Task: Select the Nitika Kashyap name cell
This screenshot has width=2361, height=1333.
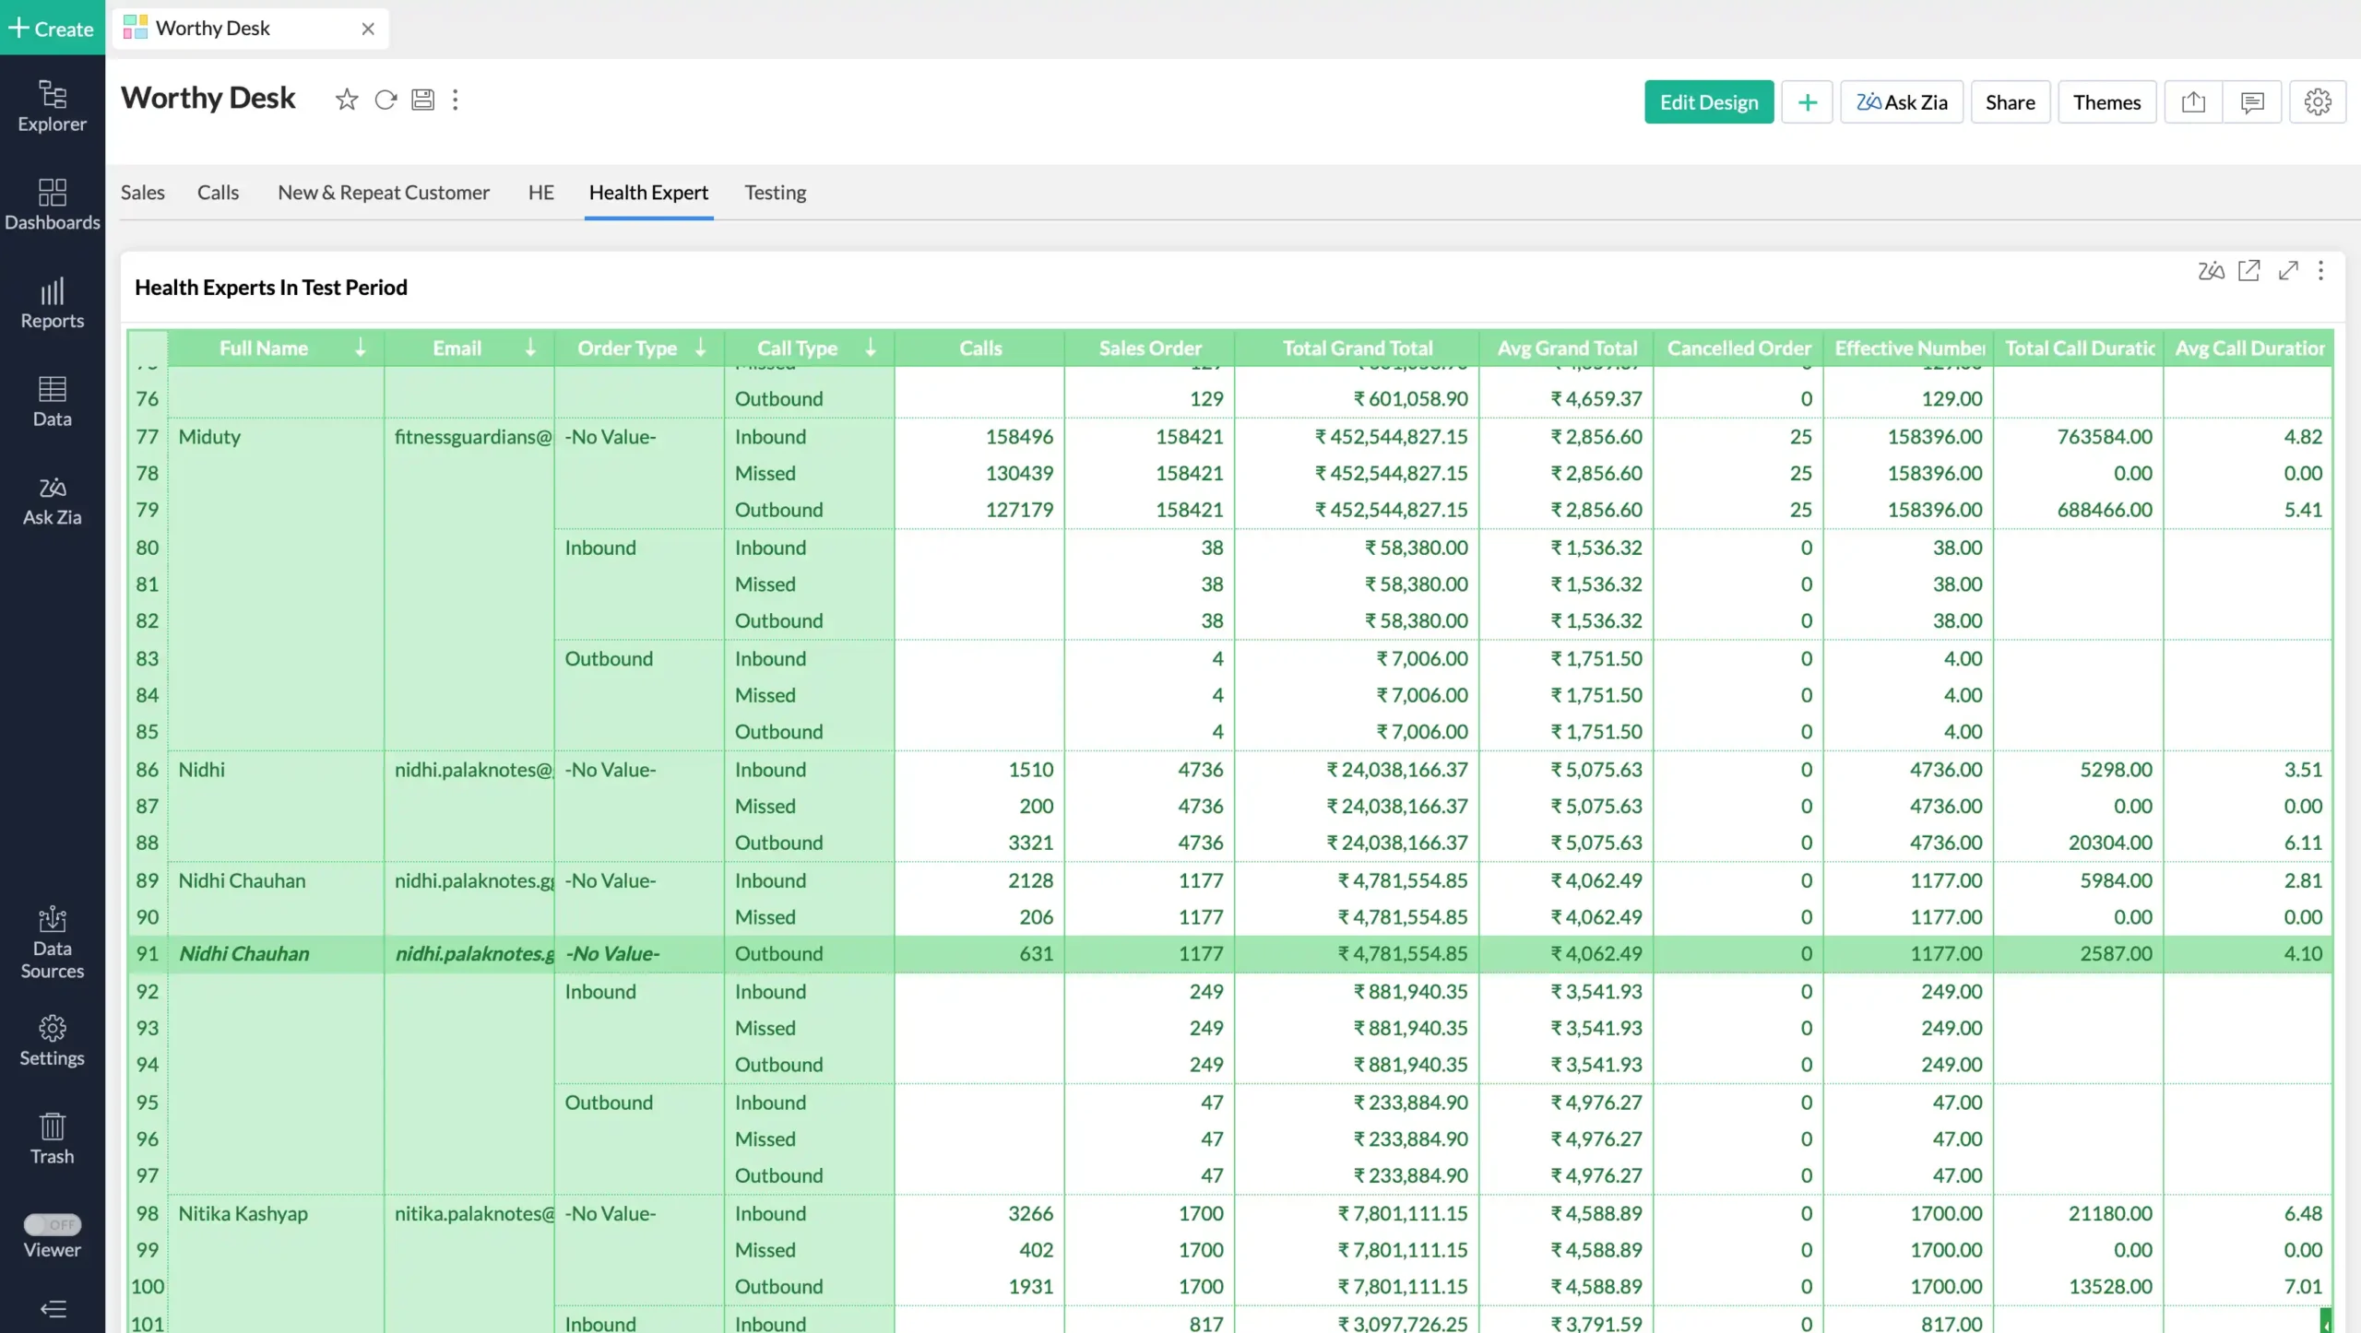Action: click(x=243, y=1213)
